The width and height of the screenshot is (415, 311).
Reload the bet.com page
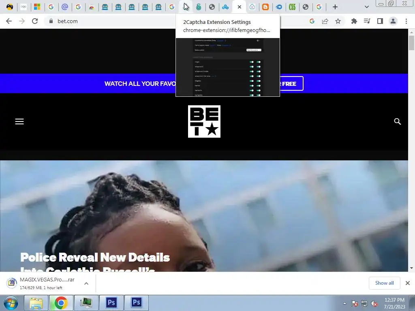coord(35,21)
